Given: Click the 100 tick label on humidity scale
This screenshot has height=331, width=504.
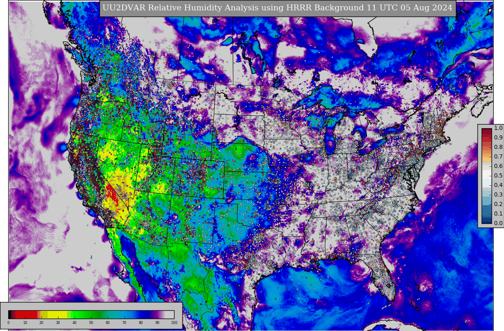Looking at the screenshot, I should [174, 323].
